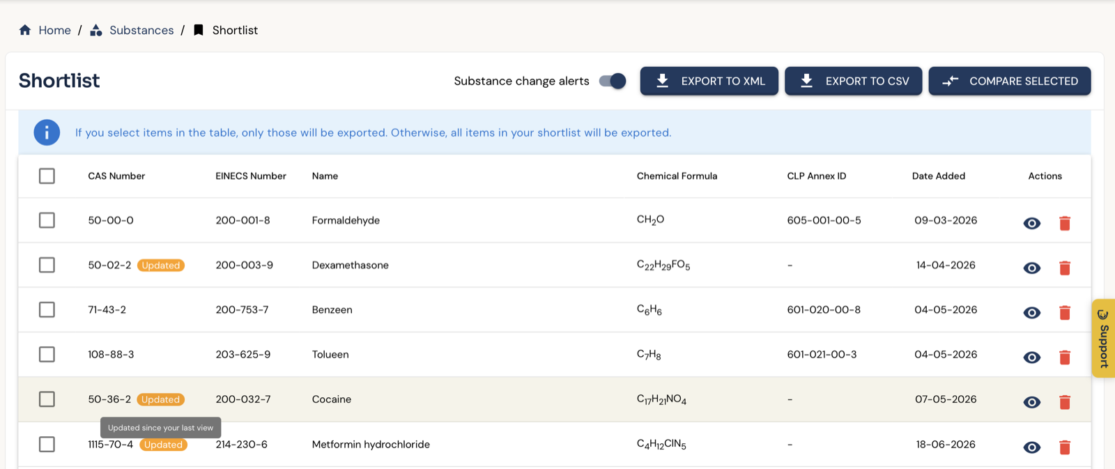This screenshot has width=1115, height=469.
Task: Click the Shortlist breadcrumb text
Action: click(235, 30)
